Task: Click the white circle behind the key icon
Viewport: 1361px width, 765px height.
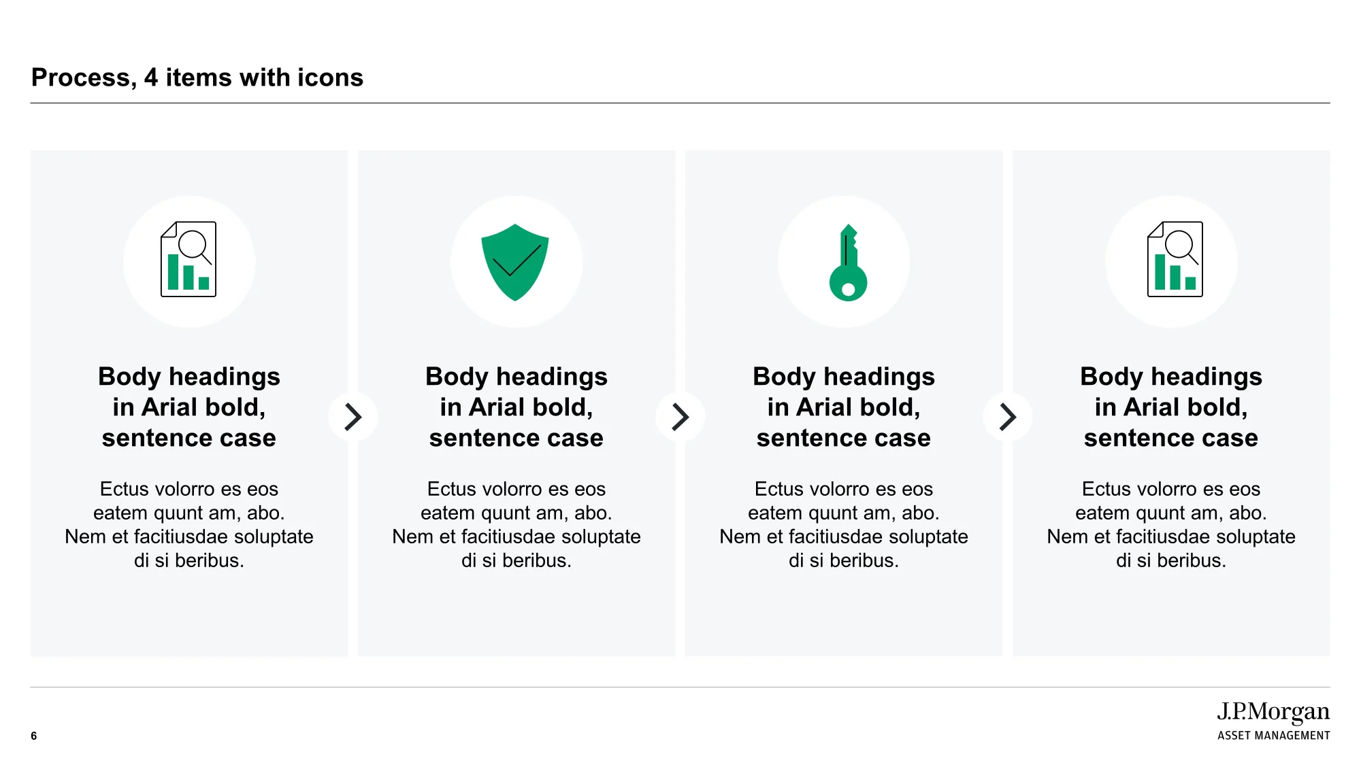Action: pos(844,262)
